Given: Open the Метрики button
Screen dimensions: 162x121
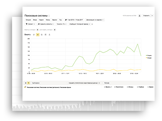Looking at the screenshot, I should (107, 83).
